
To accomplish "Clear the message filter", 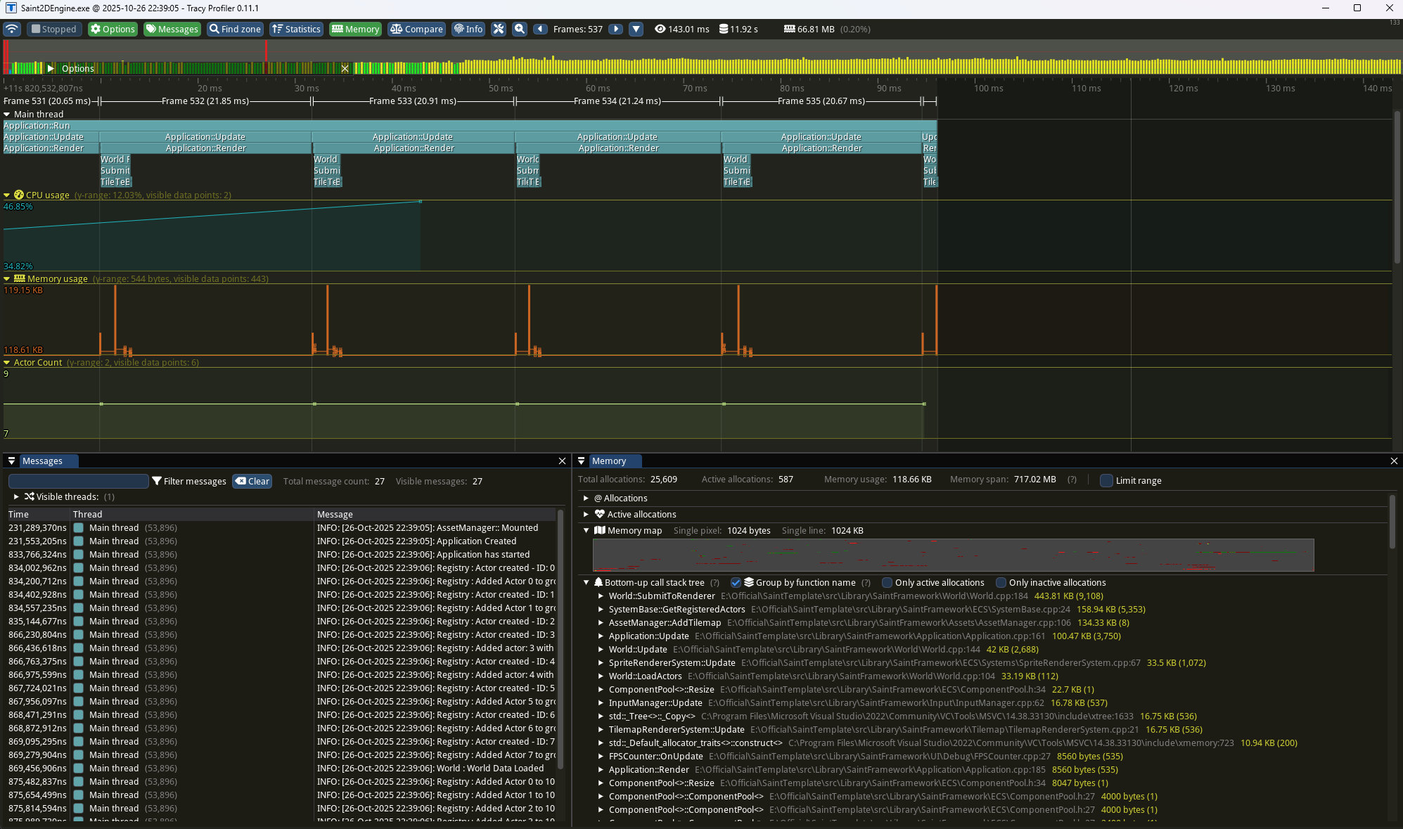I will 252,481.
